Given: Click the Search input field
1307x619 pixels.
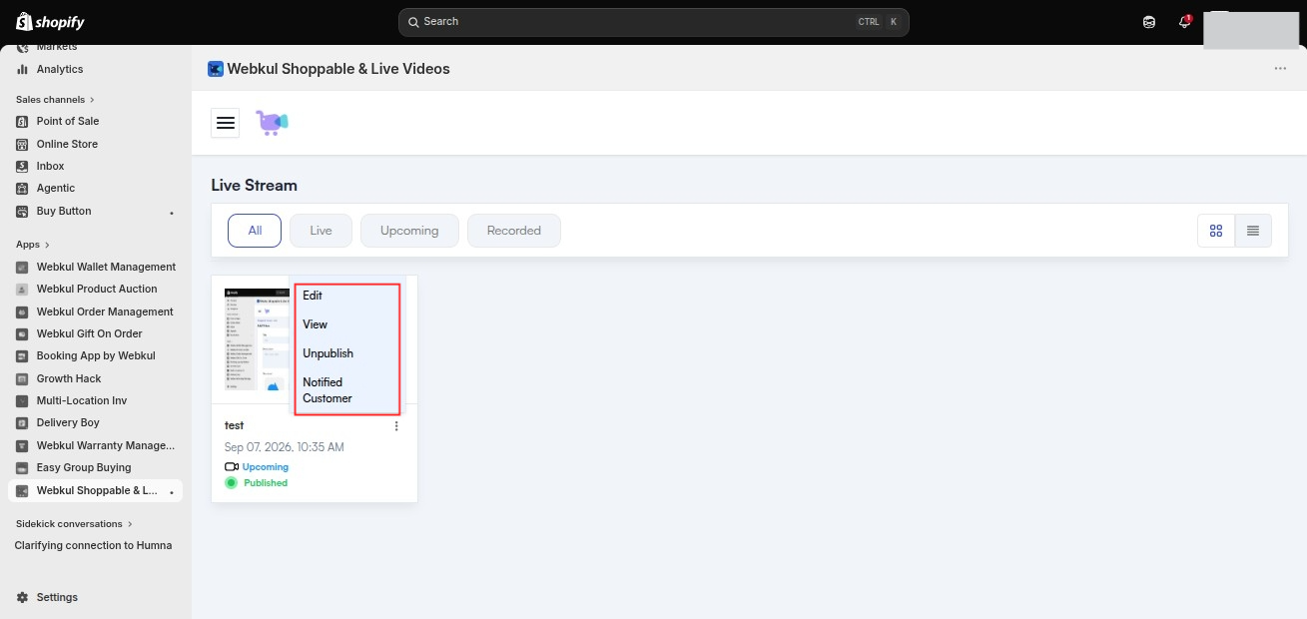Looking at the screenshot, I should click(653, 22).
